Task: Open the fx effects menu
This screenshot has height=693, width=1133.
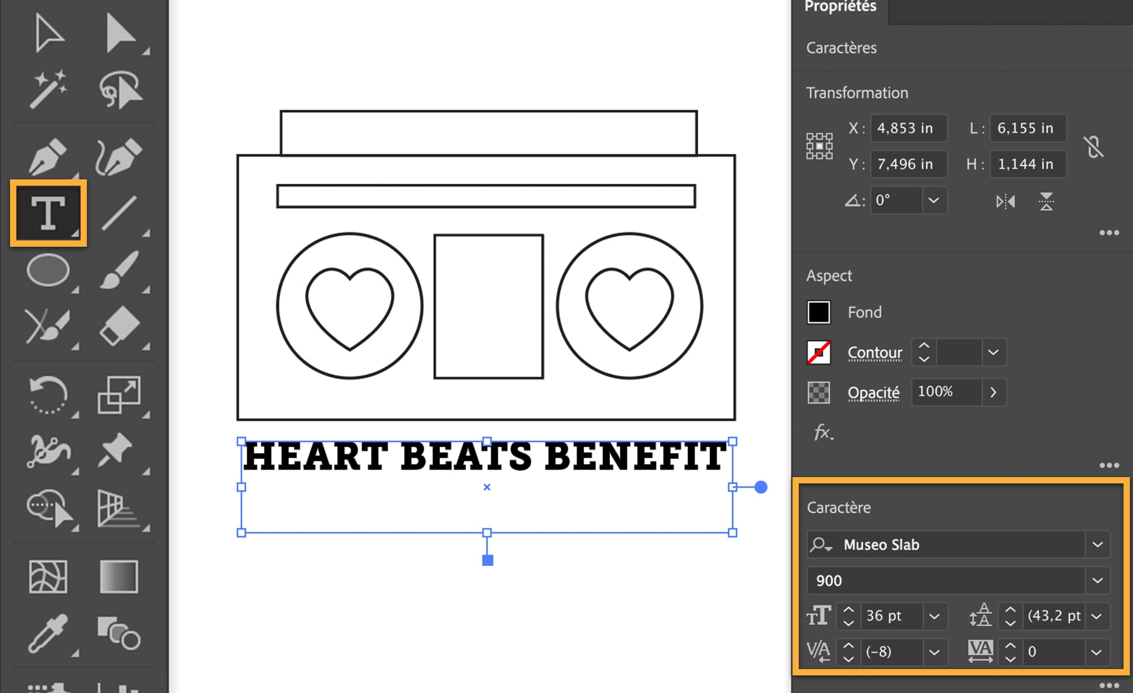Action: pos(822,432)
